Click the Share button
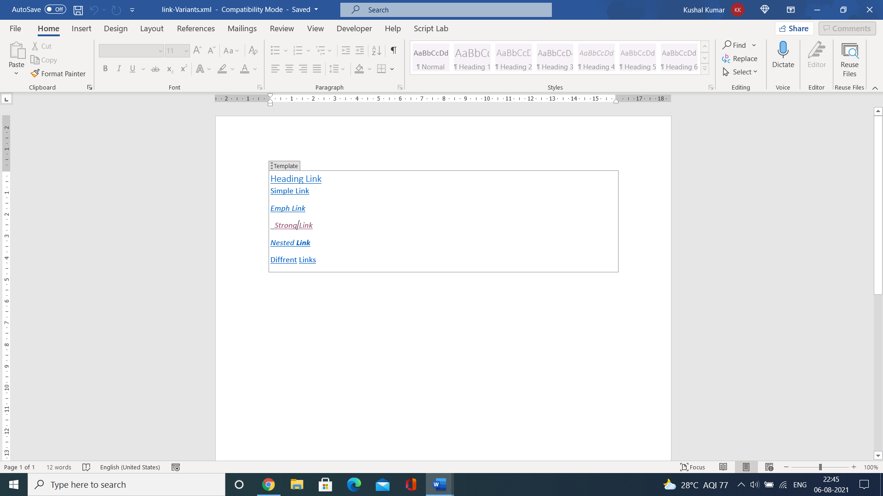 point(794,28)
